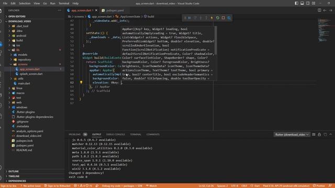Toggle bottom panel layout icon
The width and height of the screenshot is (335, 188).
[302, 3]
